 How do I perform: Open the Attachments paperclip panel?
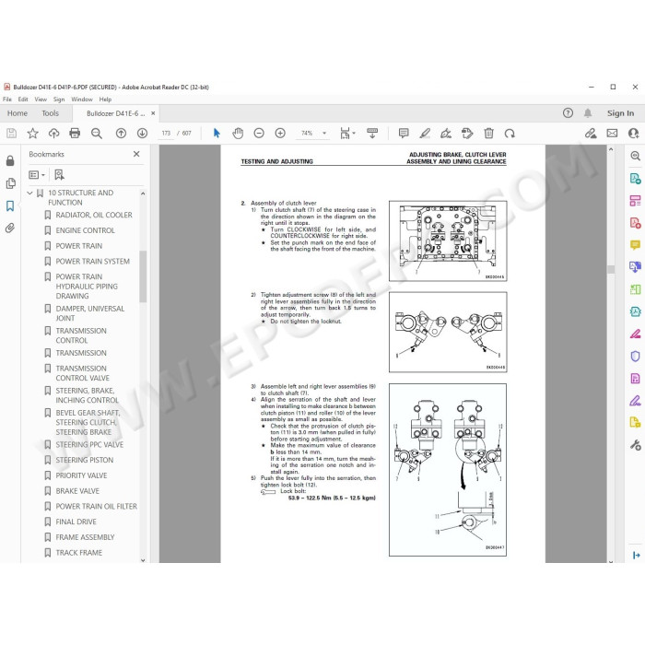10,228
